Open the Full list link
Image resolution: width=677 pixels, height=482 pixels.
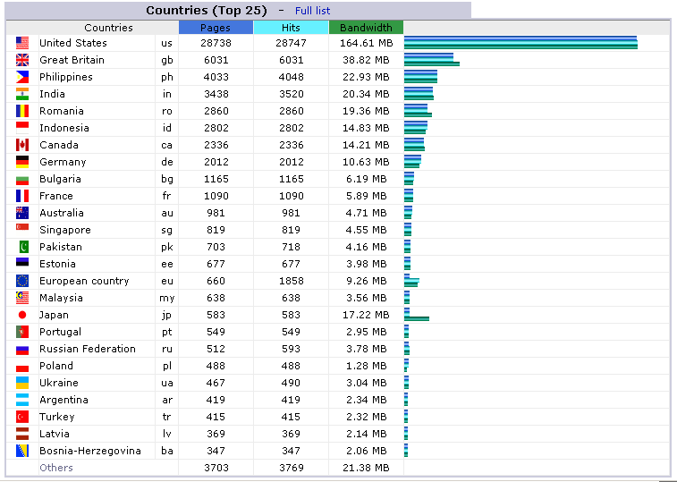tap(313, 11)
